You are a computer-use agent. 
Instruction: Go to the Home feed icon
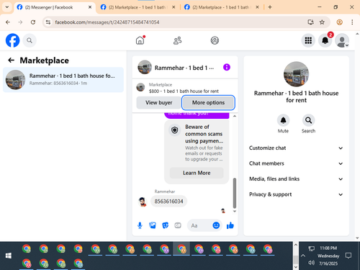click(140, 40)
